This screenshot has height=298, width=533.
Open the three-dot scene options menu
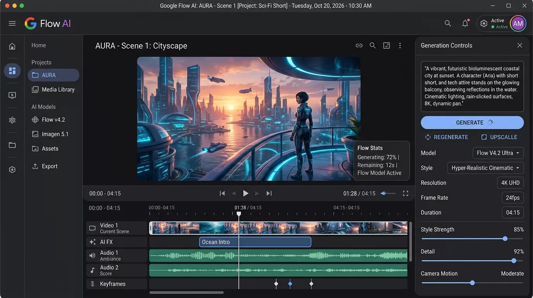[x=400, y=45]
